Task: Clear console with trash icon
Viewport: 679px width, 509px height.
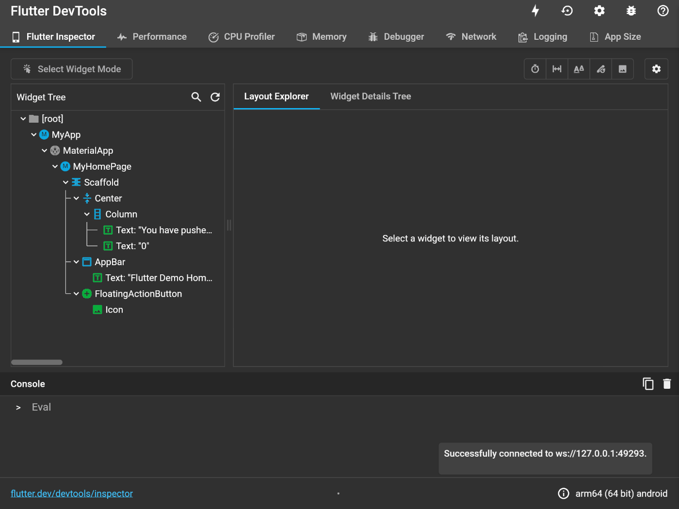Action: click(667, 384)
